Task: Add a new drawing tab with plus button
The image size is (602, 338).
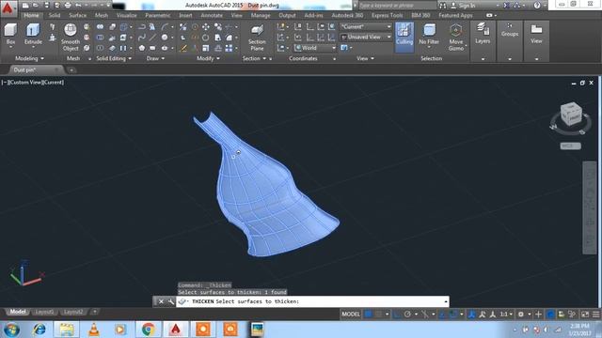Action: click(x=71, y=70)
